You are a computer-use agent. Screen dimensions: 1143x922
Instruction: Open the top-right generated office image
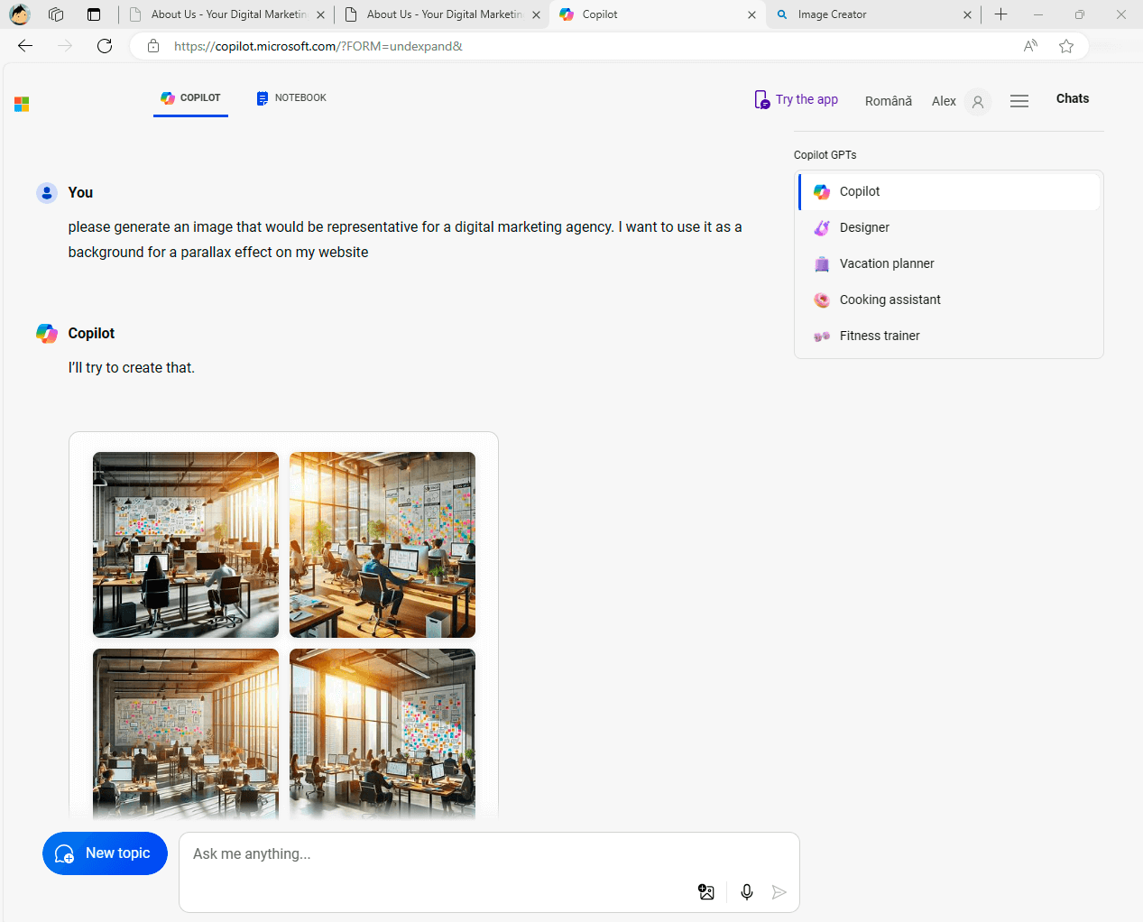383,545
